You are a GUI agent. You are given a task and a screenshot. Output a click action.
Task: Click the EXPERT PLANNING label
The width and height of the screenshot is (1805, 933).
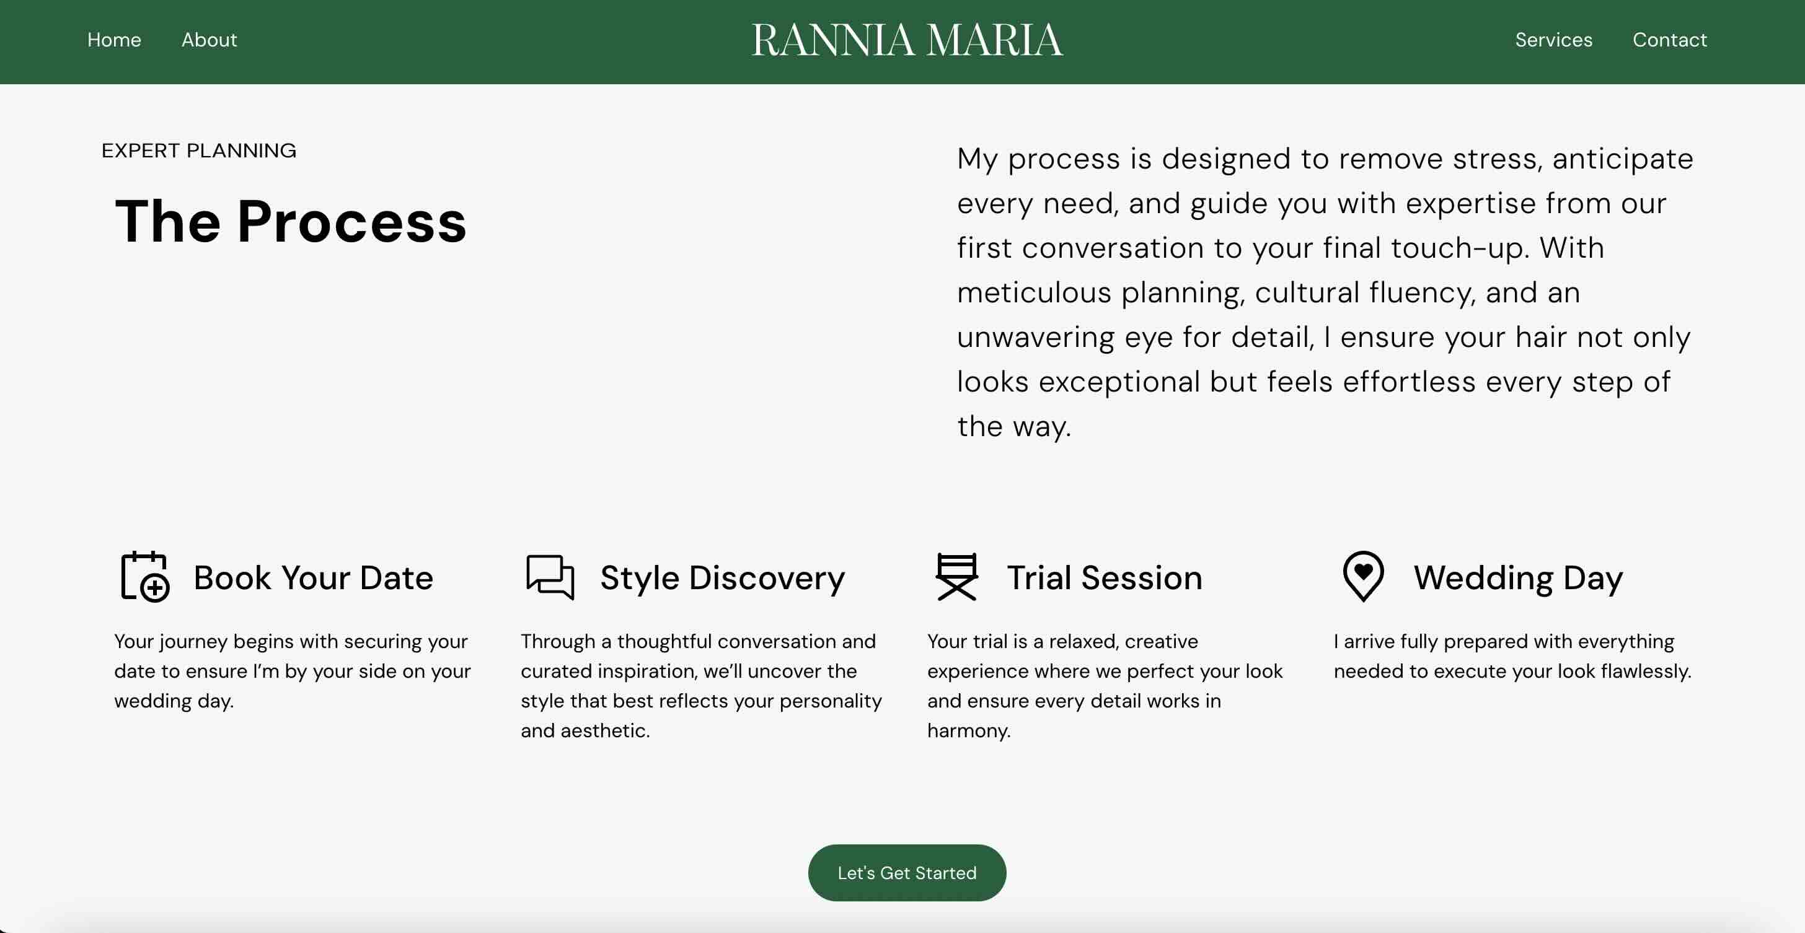click(x=199, y=150)
